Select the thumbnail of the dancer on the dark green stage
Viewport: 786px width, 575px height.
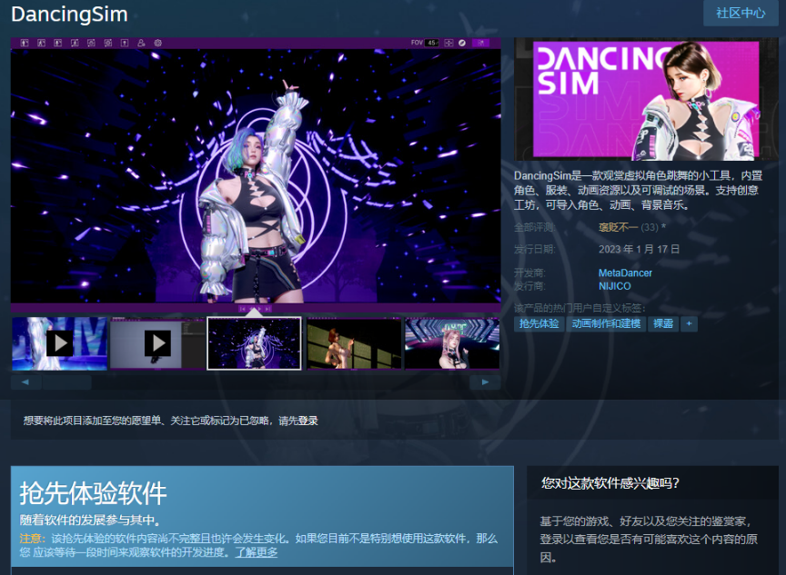(354, 343)
